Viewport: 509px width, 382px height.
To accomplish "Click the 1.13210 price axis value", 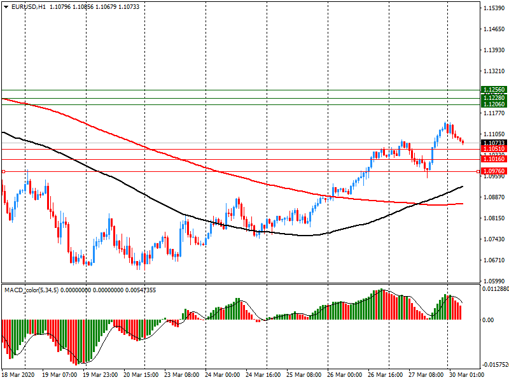I will point(494,71).
